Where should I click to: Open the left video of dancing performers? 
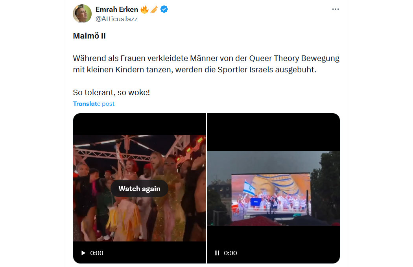pyautogui.click(x=140, y=188)
